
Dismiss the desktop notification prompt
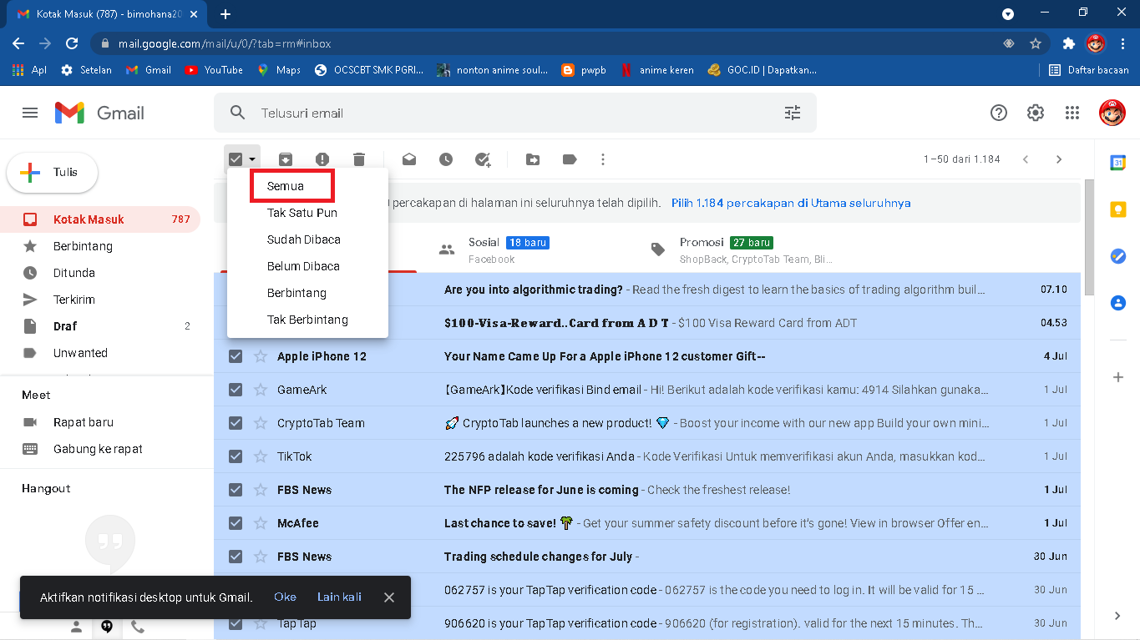[x=389, y=597]
